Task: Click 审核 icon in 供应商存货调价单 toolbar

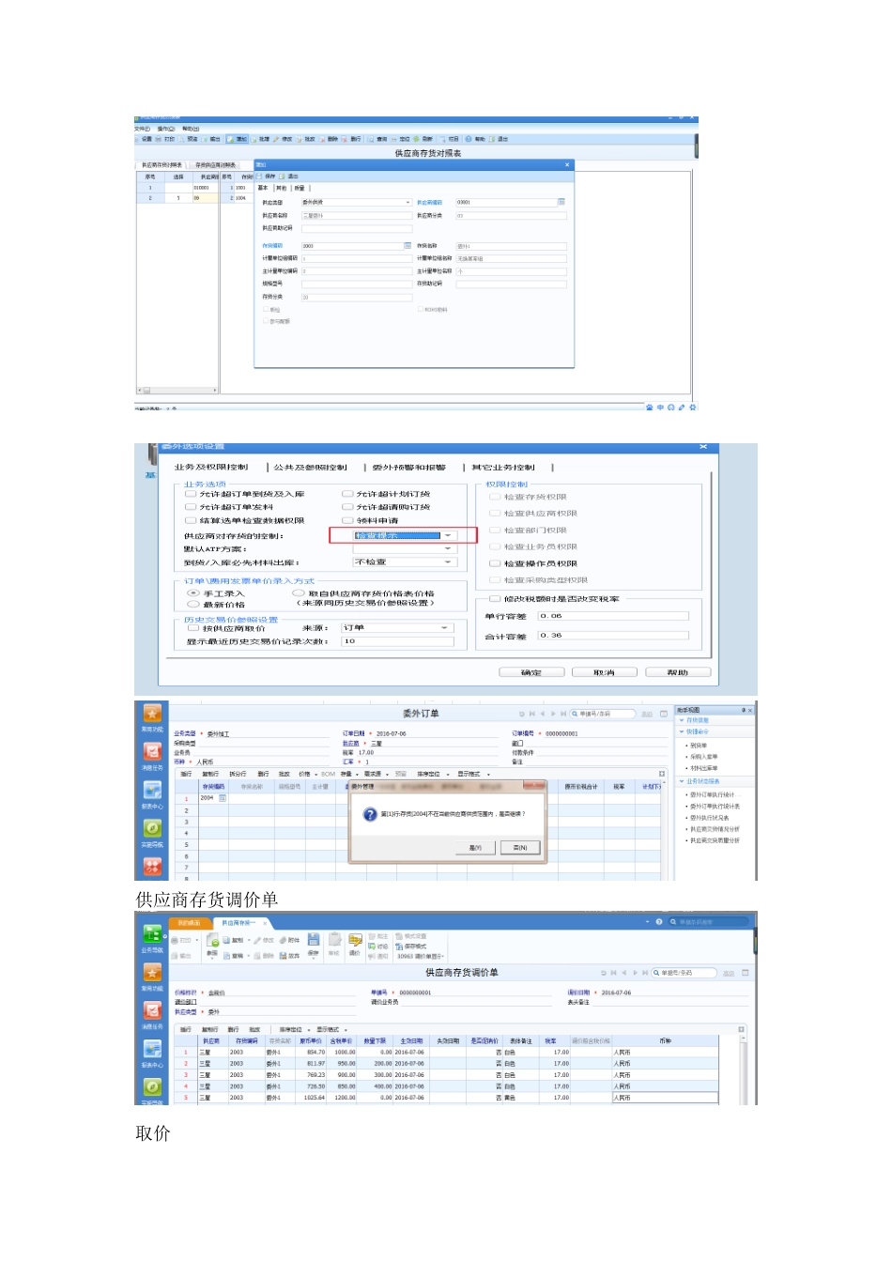Action: click(x=333, y=941)
